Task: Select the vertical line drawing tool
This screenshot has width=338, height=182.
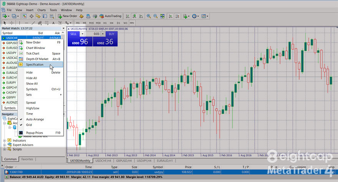Action: pyautogui.click(x=20, y=23)
